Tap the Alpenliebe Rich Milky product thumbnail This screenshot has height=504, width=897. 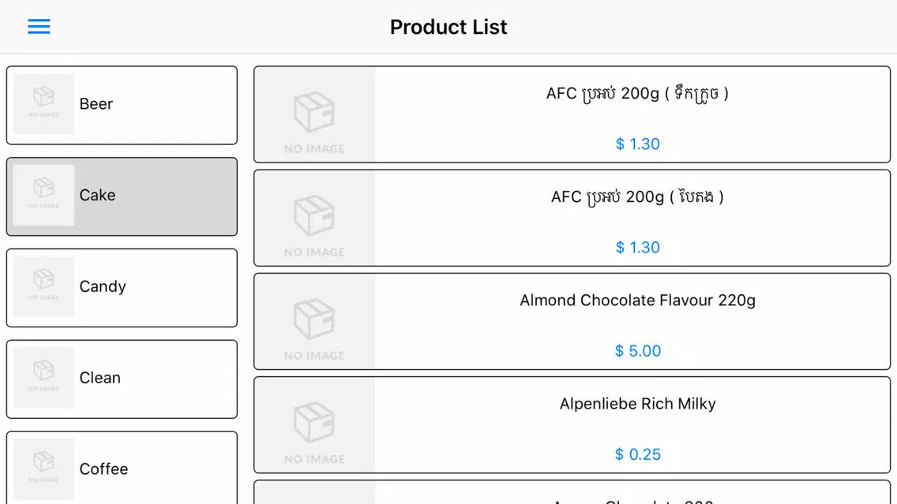[314, 424]
